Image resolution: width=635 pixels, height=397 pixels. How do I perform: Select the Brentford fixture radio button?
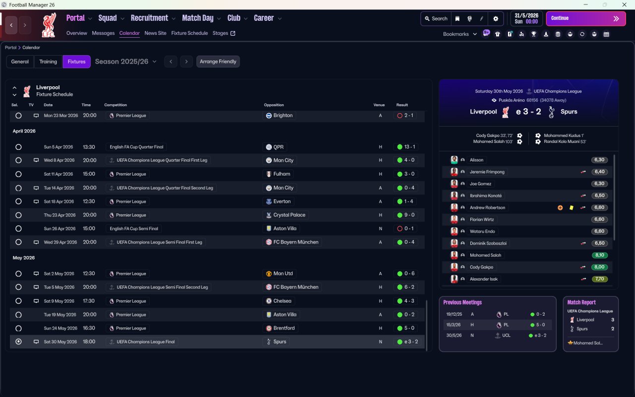coord(18,329)
